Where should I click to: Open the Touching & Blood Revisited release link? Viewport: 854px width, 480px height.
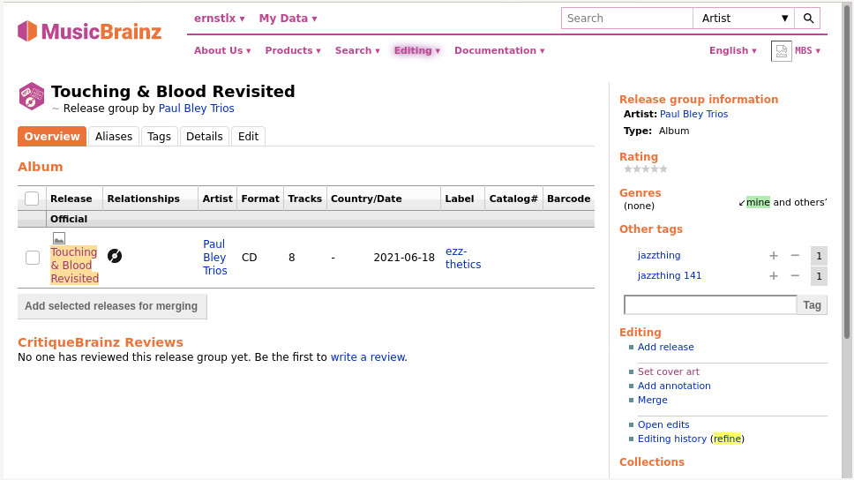[74, 265]
